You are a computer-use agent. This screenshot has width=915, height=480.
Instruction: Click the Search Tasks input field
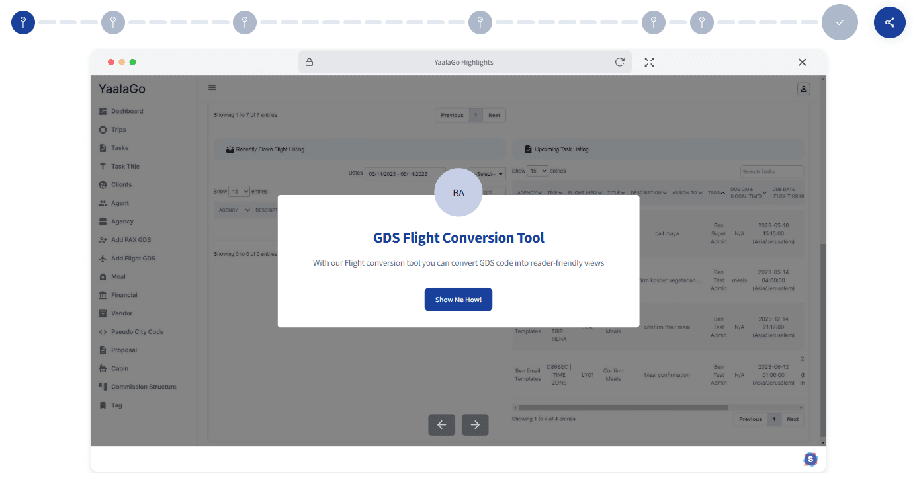(771, 171)
